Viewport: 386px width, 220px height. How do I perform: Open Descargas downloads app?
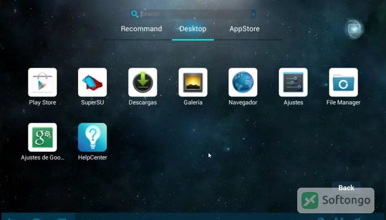point(142,82)
